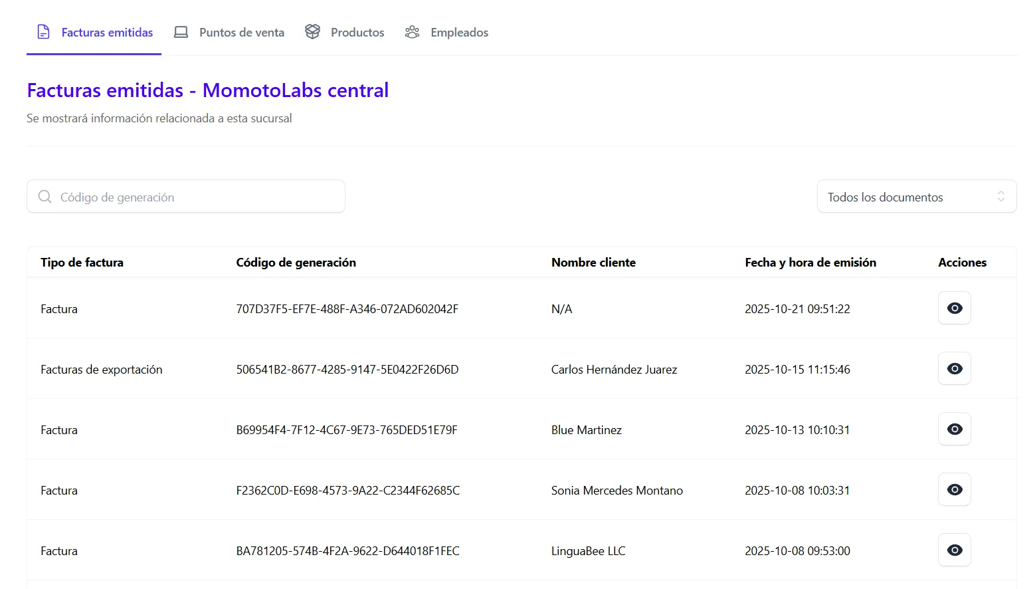The height and width of the screenshot is (589, 1031).
Task: View invoice 707D37F5 with eye icon
Action: click(x=954, y=308)
